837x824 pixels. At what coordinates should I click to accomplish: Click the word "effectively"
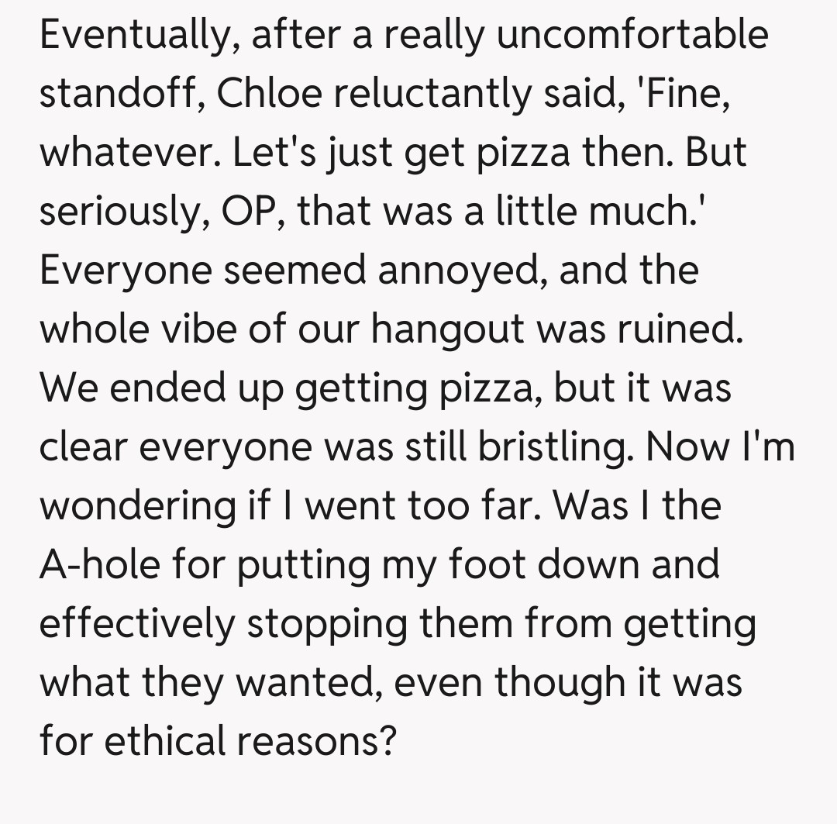136,624
